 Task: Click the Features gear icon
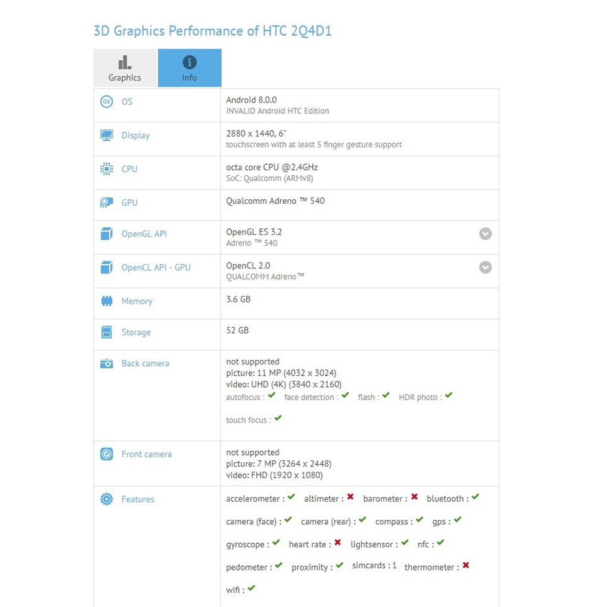pos(107,499)
